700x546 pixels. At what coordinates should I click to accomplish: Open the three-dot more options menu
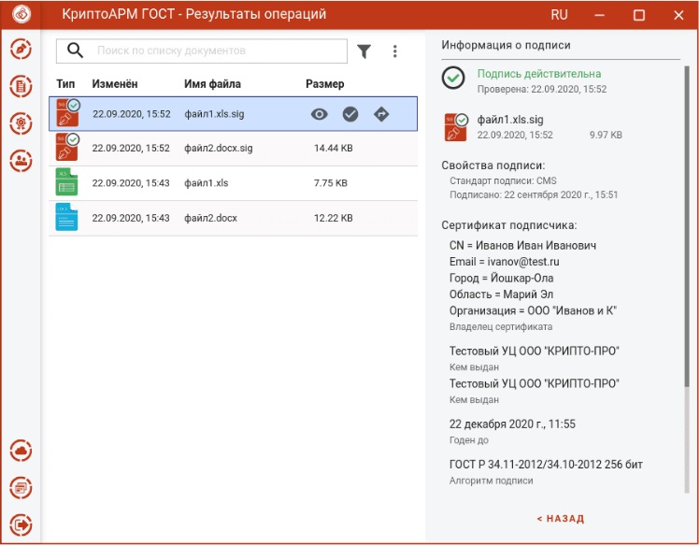coord(394,51)
